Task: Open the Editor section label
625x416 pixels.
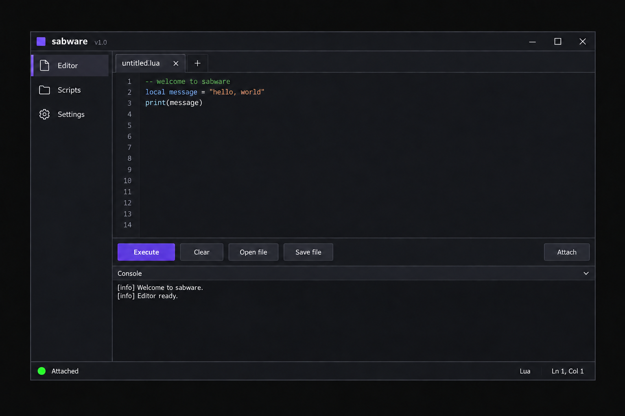Action: 68,65
